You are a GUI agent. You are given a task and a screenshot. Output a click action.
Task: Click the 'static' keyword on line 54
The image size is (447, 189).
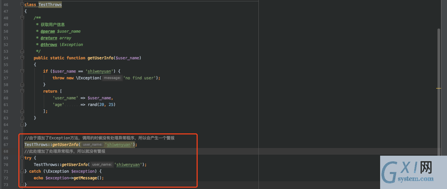click(57, 58)
